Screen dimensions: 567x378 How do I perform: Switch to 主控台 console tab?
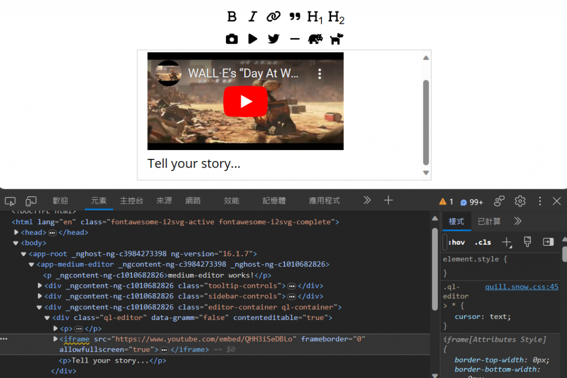point(131,200)
